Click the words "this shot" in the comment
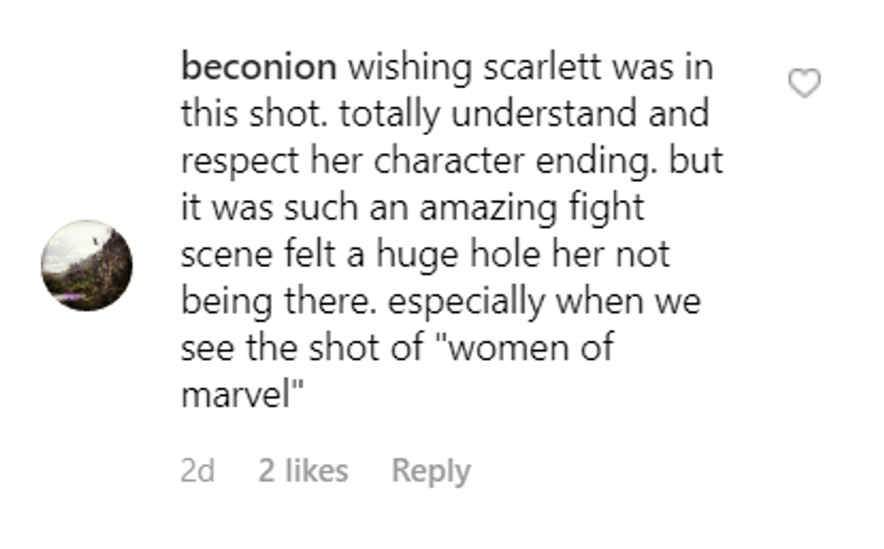Viewport: 884px width, 549px height. [x=251, y=114]
